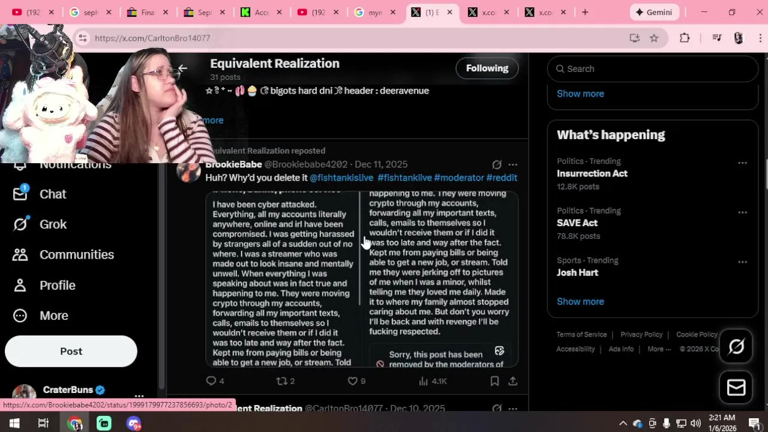Open the Windows Start menu

(x=14, y=424)
